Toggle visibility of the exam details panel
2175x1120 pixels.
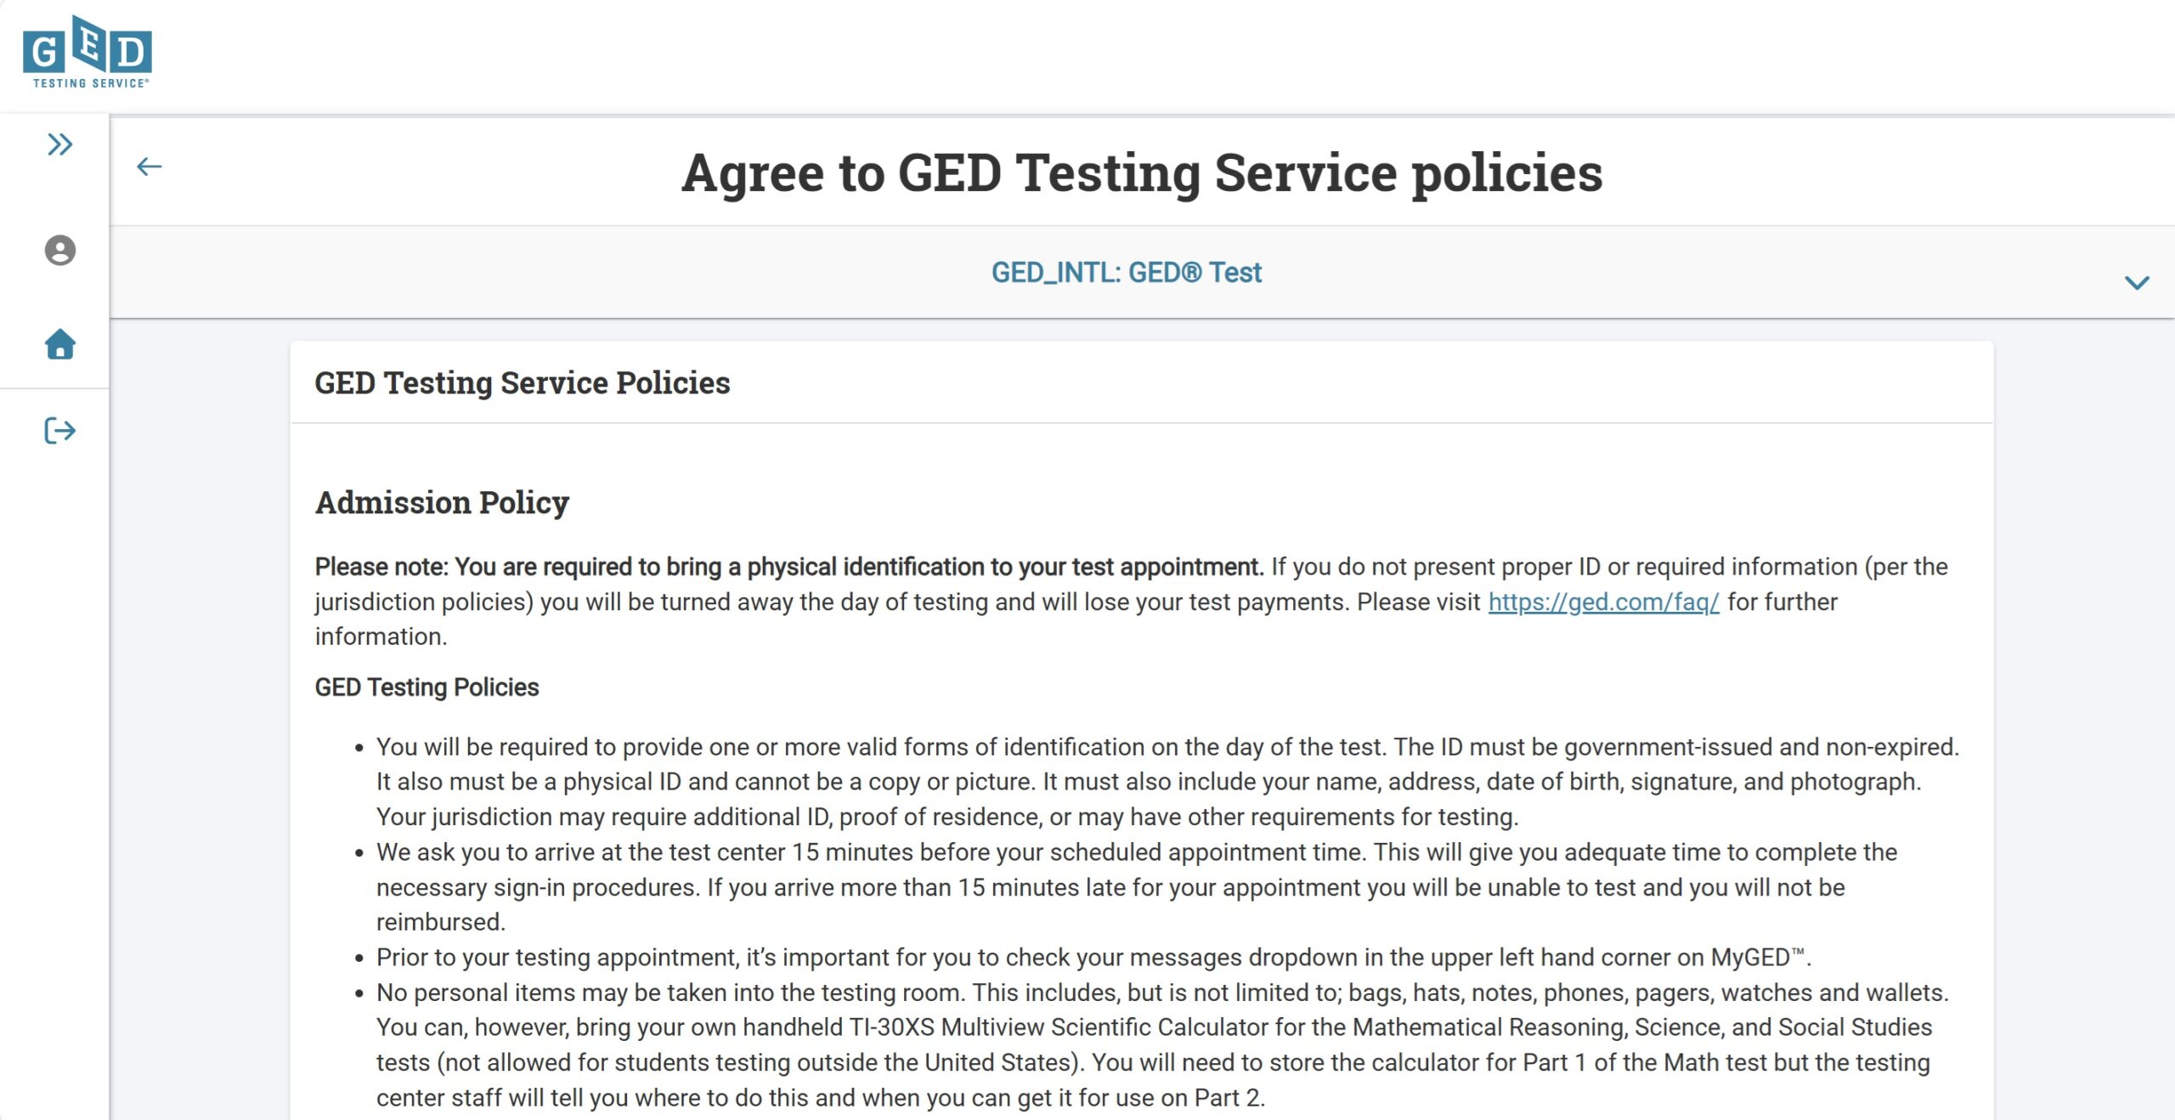pyautogui.click(x=2137, y=283)
